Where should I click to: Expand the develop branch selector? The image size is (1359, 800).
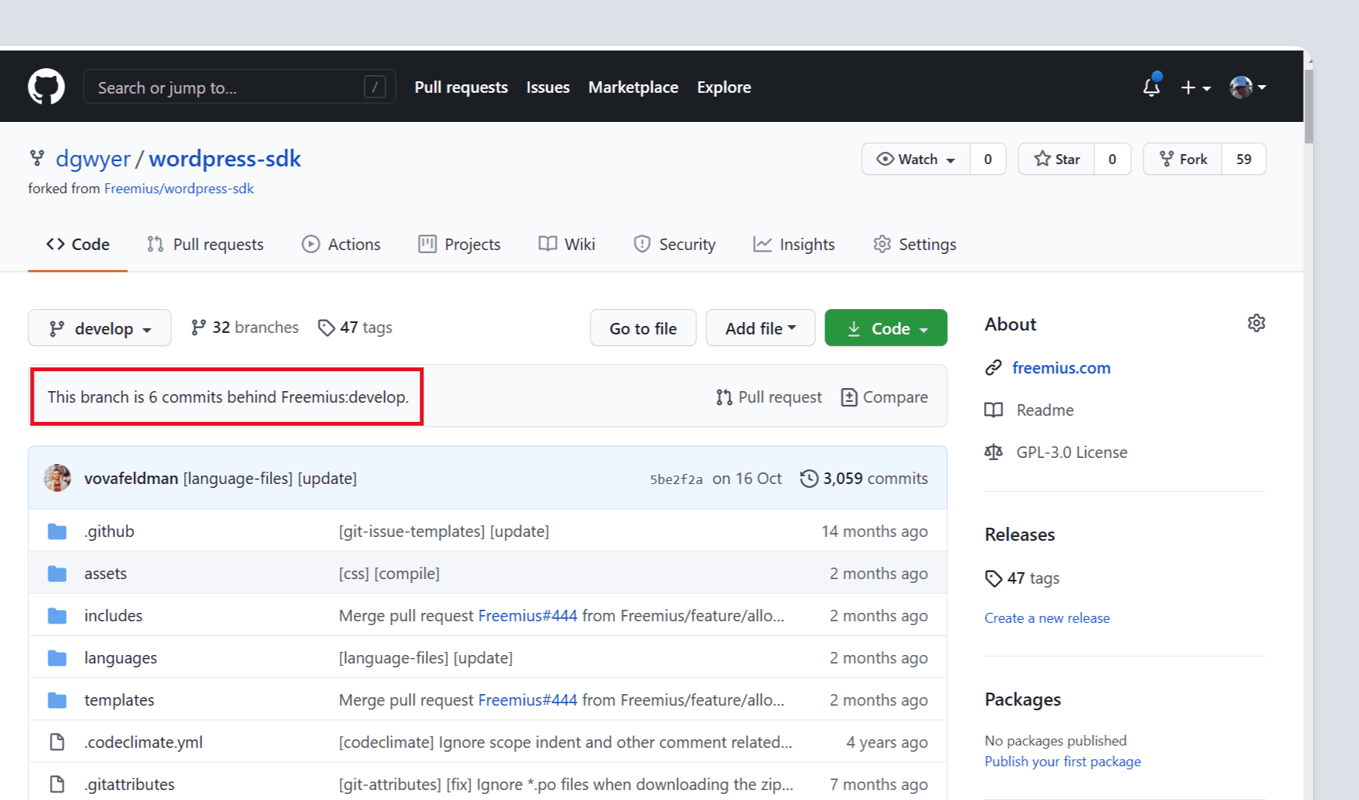coord(100,328)
